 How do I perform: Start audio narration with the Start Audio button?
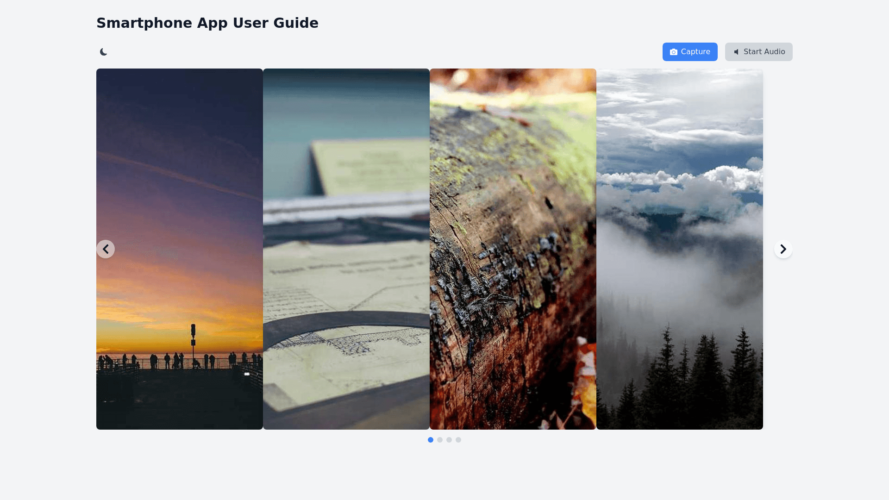[758, 52]
